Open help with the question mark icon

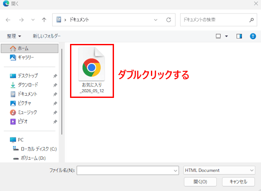(x=253, y=36)
